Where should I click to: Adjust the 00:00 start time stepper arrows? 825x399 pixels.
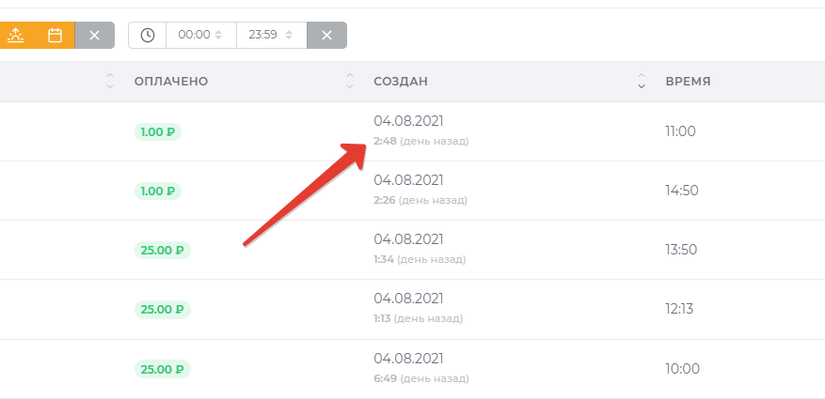(218, 36)
